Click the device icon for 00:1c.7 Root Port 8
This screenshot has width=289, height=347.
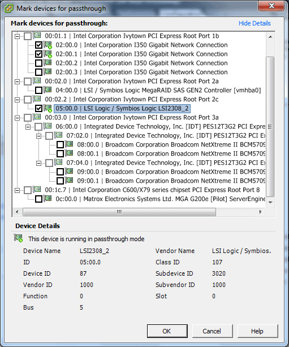click(x=37, y=190)
